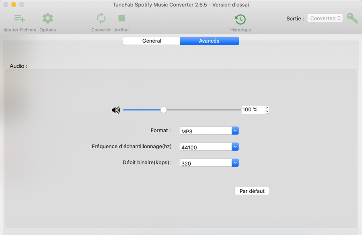This screenshot has height=235, width=362.
Task: Click the volume slider handle
Action: click(x=163, y=110)
